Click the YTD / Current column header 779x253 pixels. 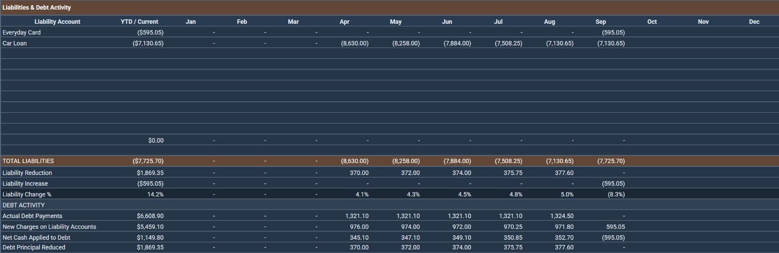(x=140, y=22)
